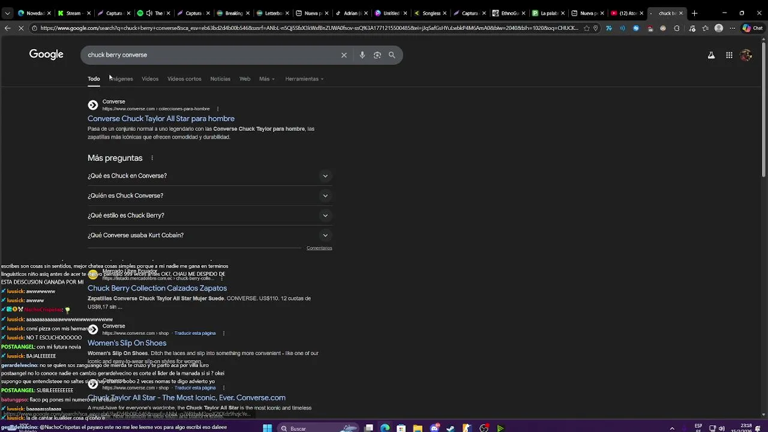Open Steam from the taskbar

point(451,428)
